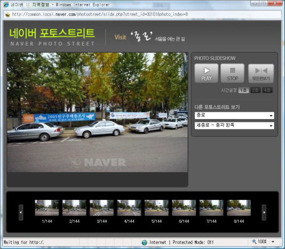Open the 100% zoom level control

(259, 242)
